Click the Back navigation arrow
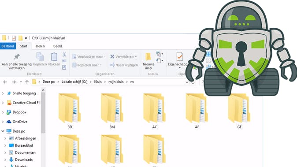 click(x=5, y=82)
